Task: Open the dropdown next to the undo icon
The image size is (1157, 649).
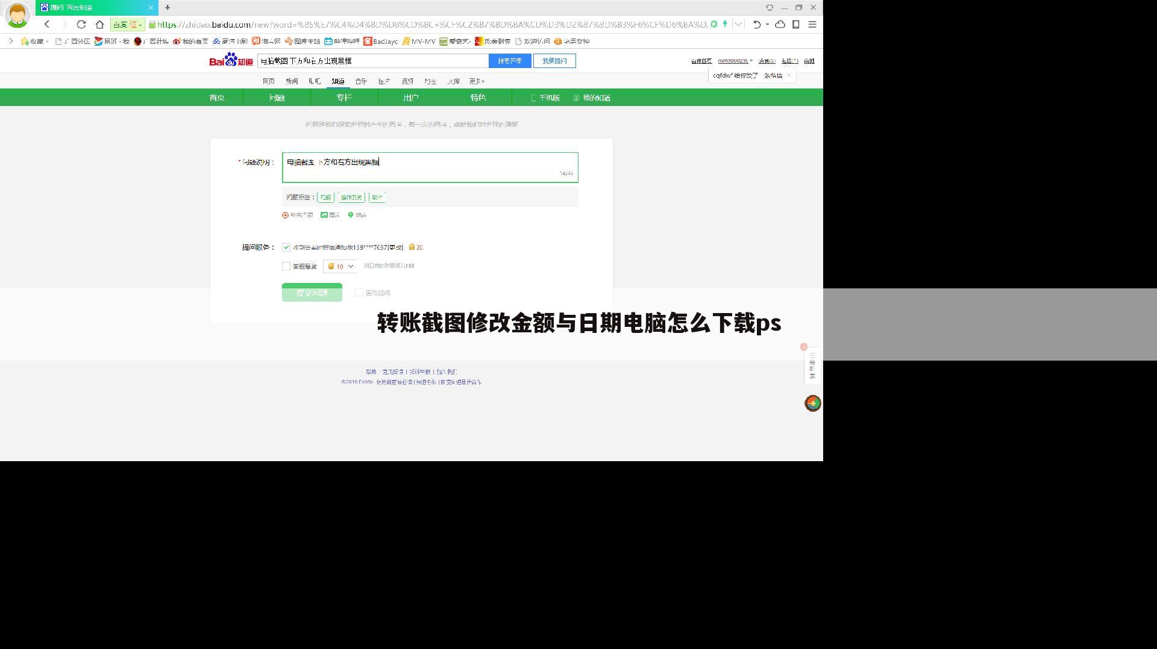Action: tap(767, 25)
